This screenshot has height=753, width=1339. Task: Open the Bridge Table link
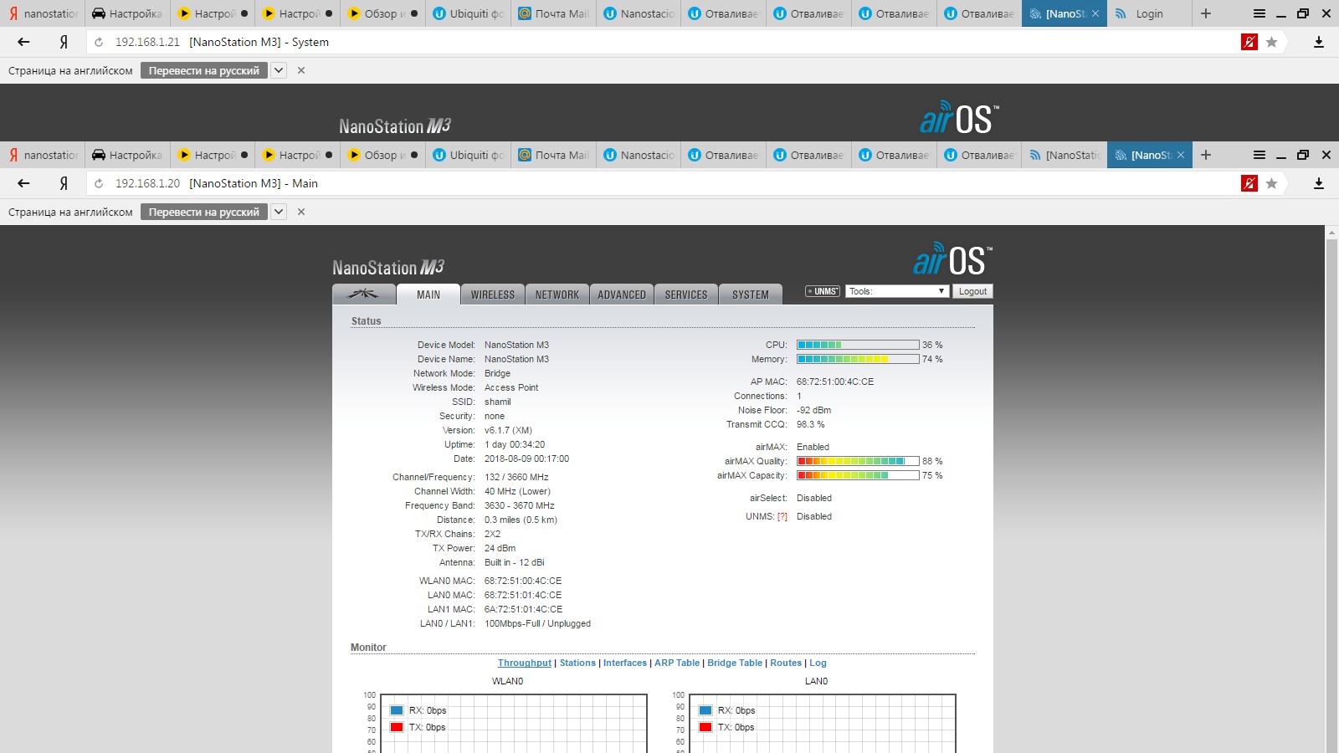735,663
